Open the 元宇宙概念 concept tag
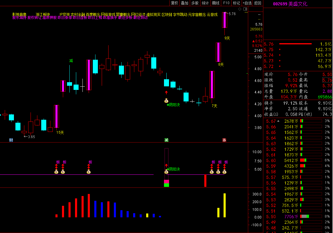Image resolution: width=333 pixels, height=233 pixels. point(197,14)
